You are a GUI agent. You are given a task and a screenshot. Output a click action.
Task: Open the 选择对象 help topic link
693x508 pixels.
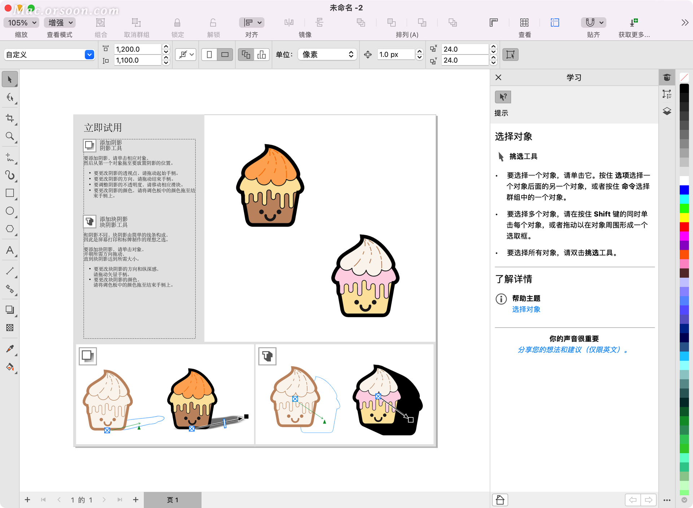[526, 309]
